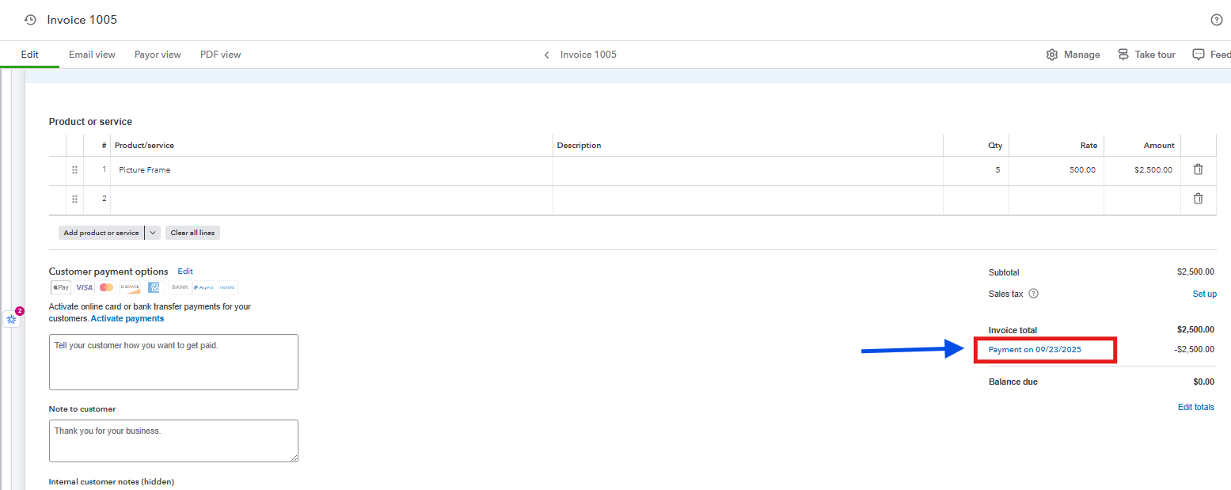Delete the empty line 2 row
This screenshot has height=490, width=1231.
(x=1198, y=199)
